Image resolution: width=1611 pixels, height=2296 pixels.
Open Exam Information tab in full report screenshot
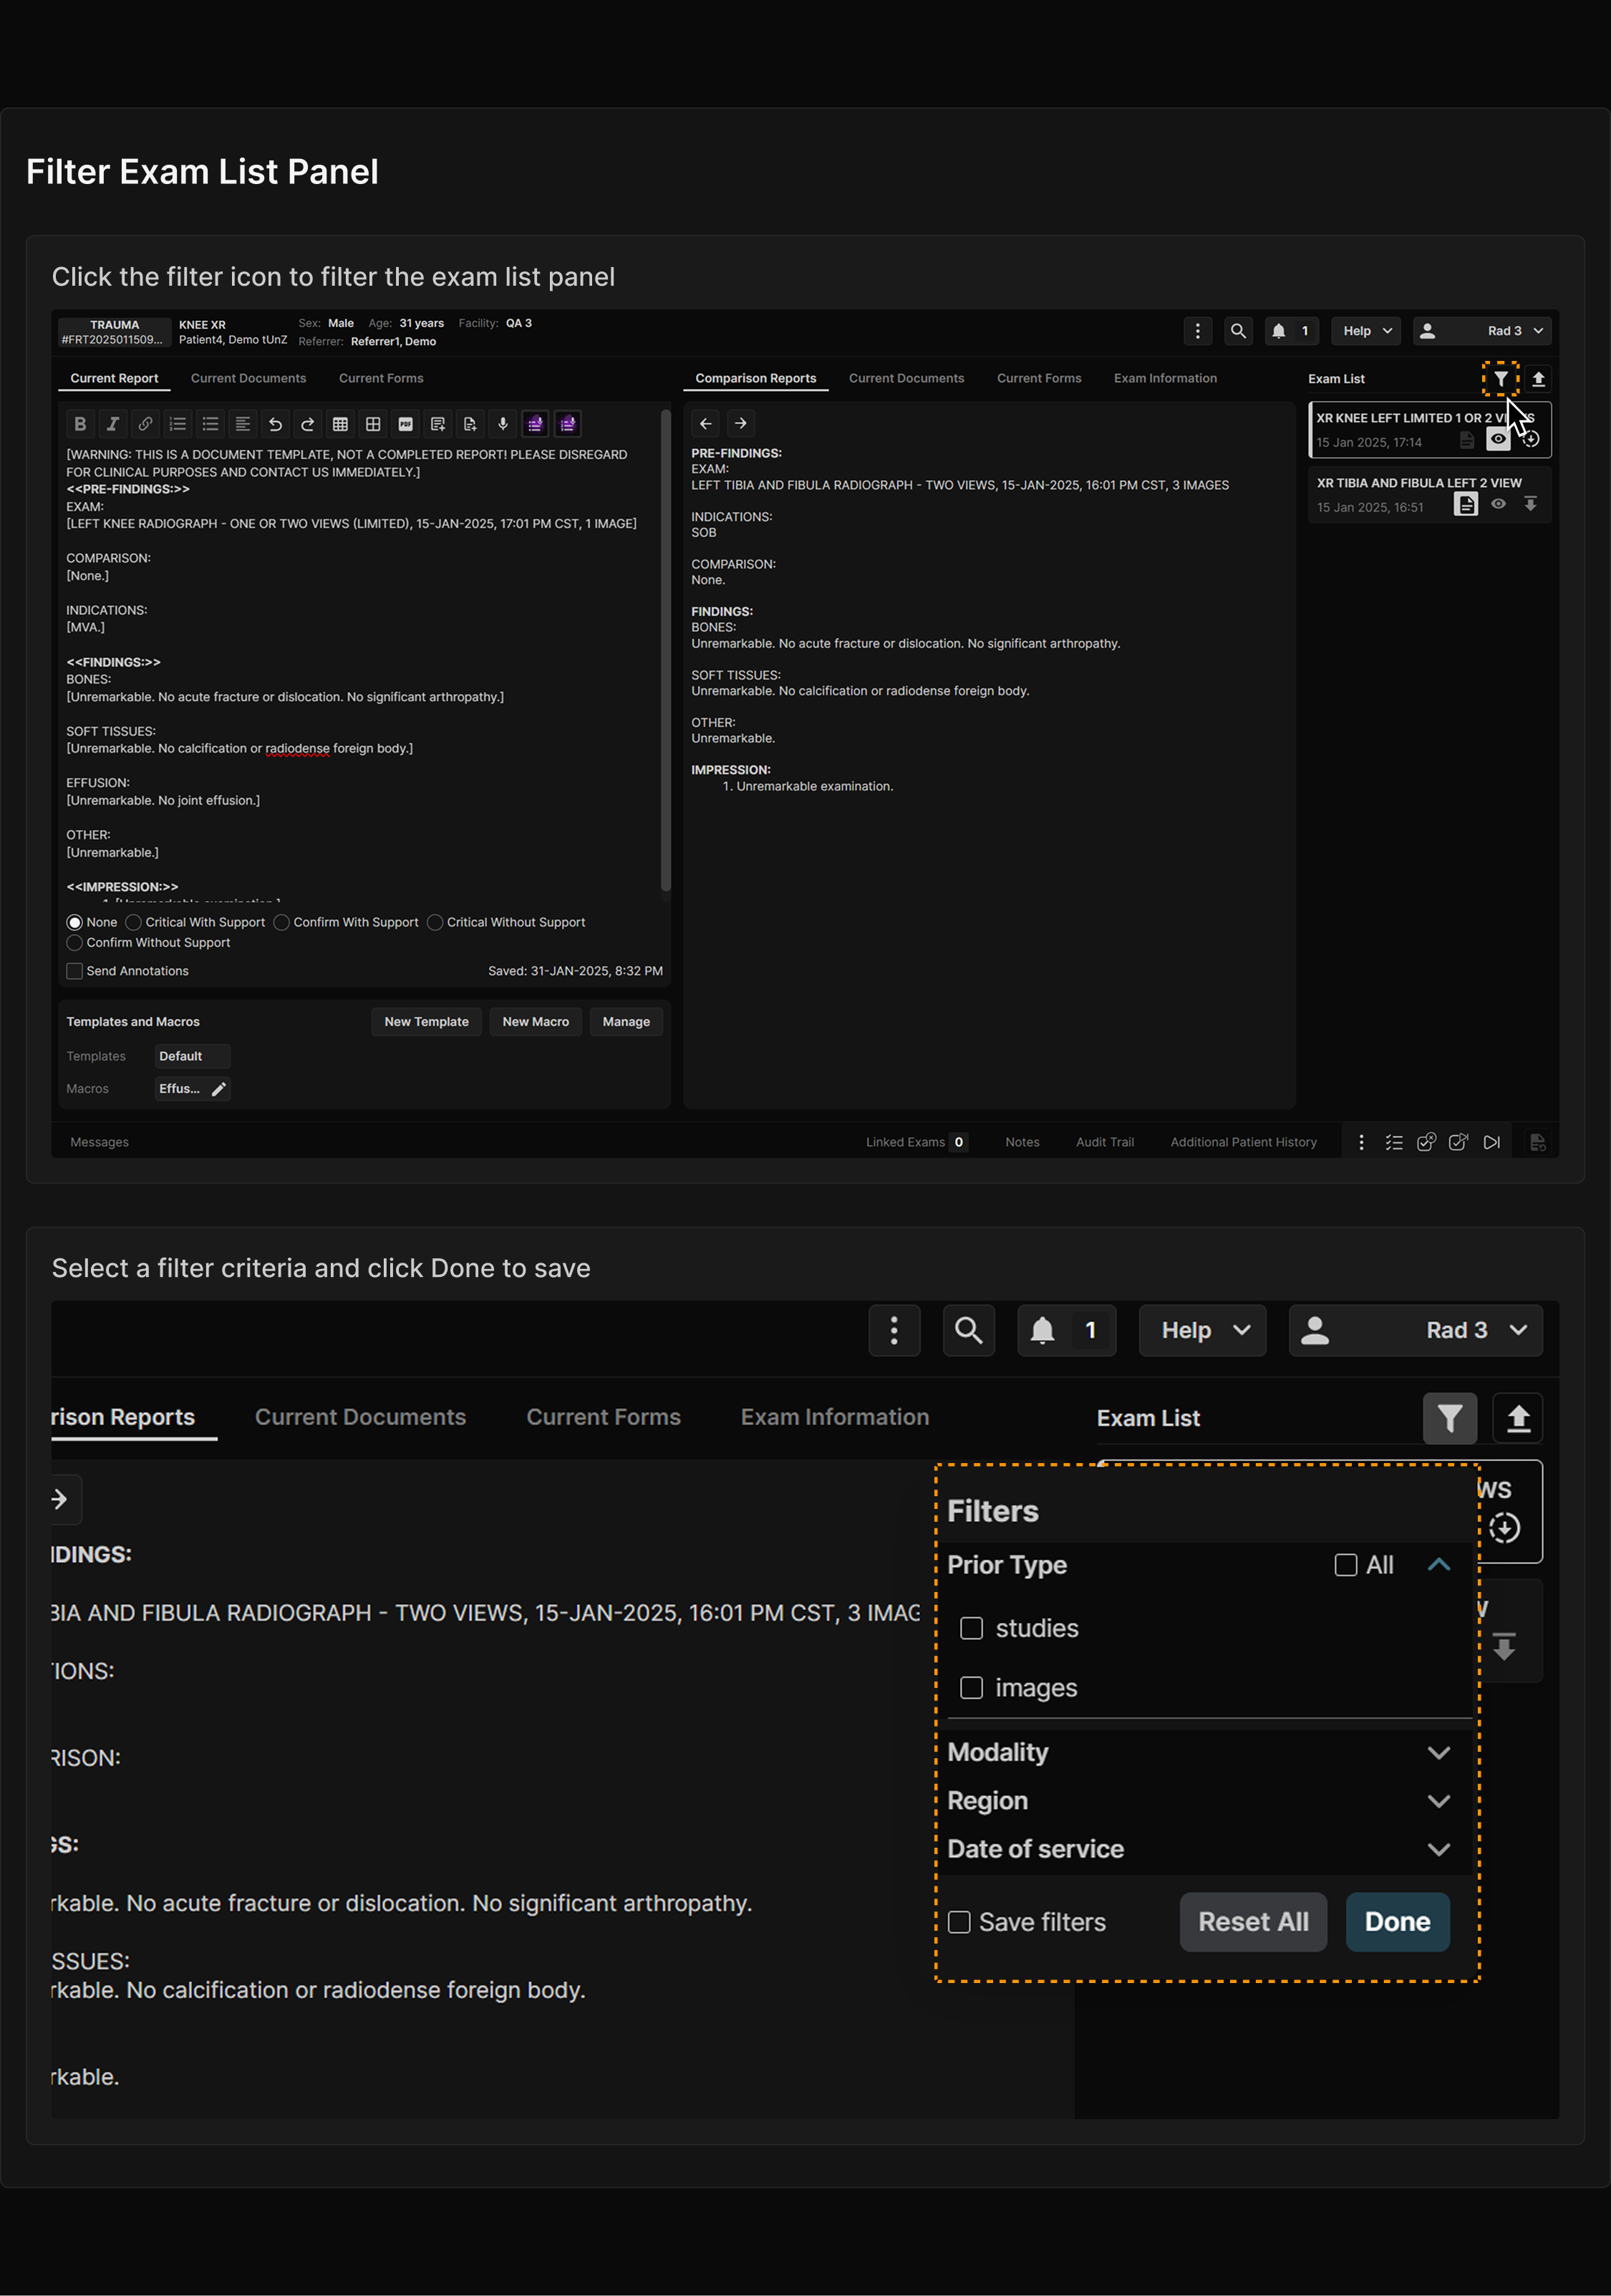(x=1165, y=378)
